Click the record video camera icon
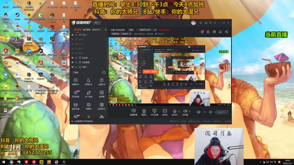Image resolution: width=294 pixels, height=165 pixels. pos(198,112)
